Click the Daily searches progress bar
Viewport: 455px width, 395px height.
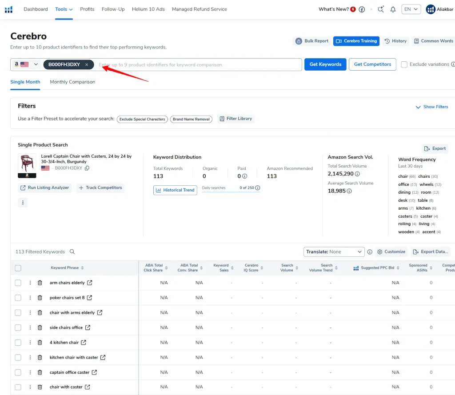tap(231, 192)
